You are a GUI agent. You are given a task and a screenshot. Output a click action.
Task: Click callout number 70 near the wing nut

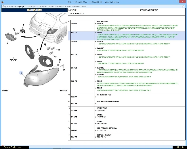click(x=60, y=60)
